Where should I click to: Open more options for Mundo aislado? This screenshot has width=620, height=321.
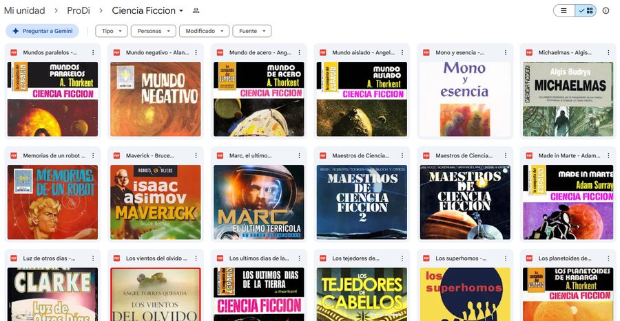click(x=402, y=52)
